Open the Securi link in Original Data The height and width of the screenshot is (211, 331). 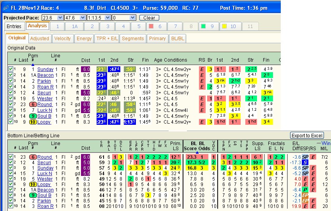(x=44, y=93)
